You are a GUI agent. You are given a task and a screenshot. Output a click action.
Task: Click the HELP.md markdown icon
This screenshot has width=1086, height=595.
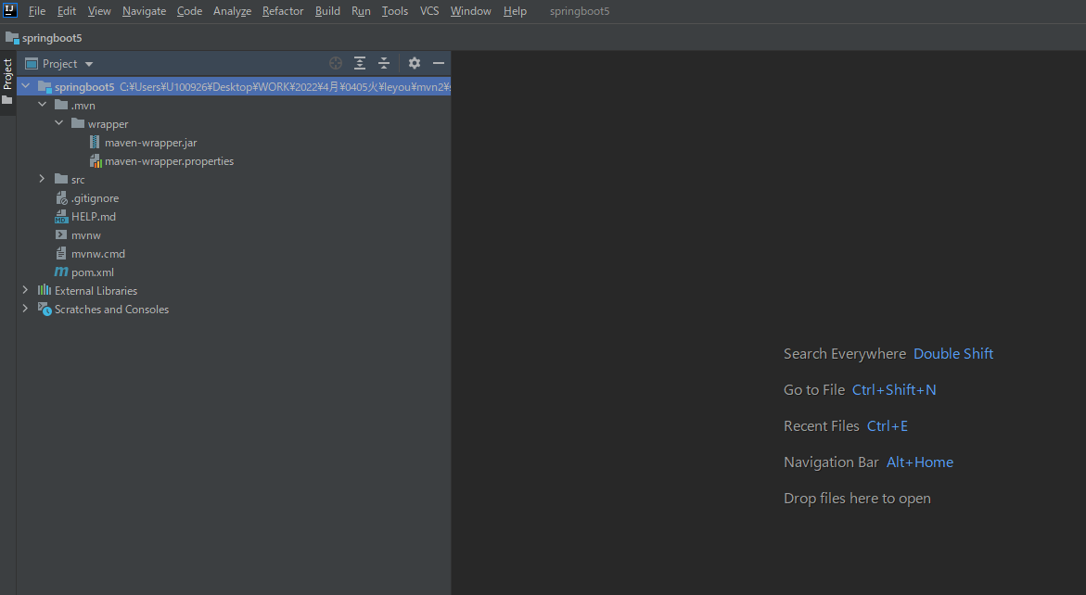(61, 217)
